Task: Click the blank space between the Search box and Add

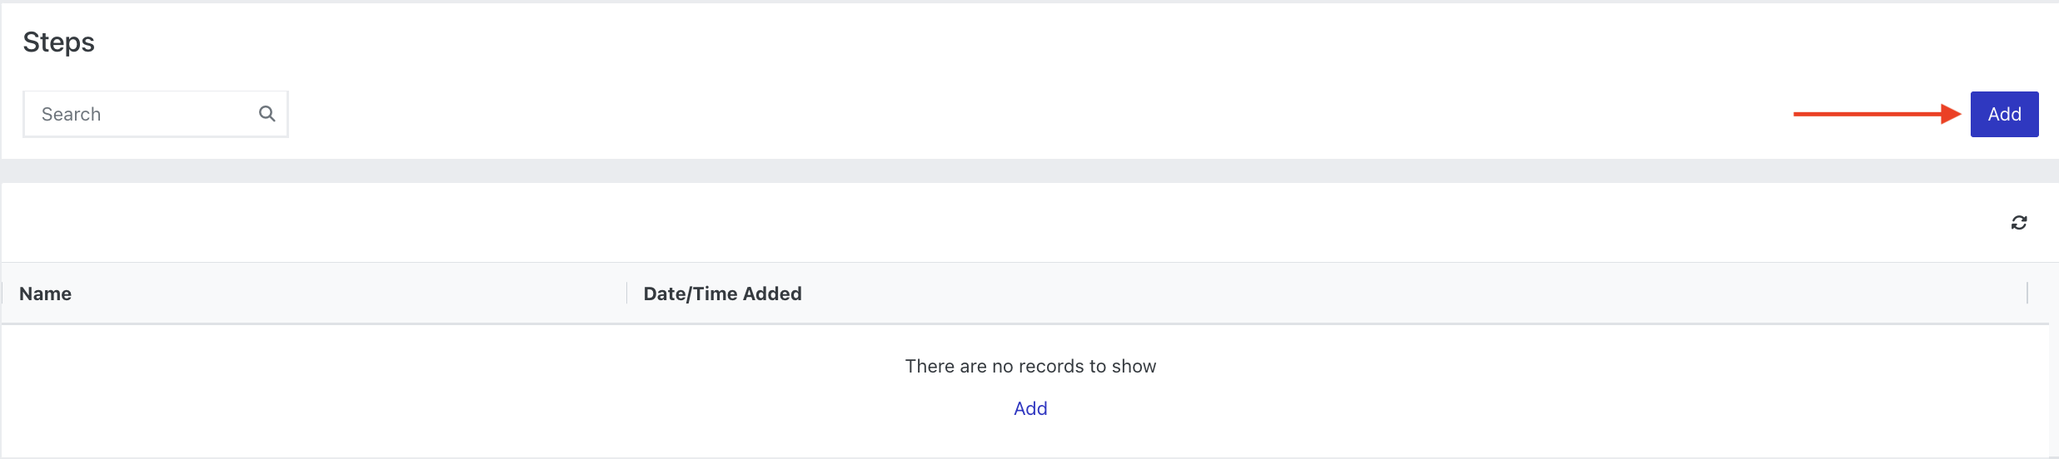Action: tap(1041, 114)
